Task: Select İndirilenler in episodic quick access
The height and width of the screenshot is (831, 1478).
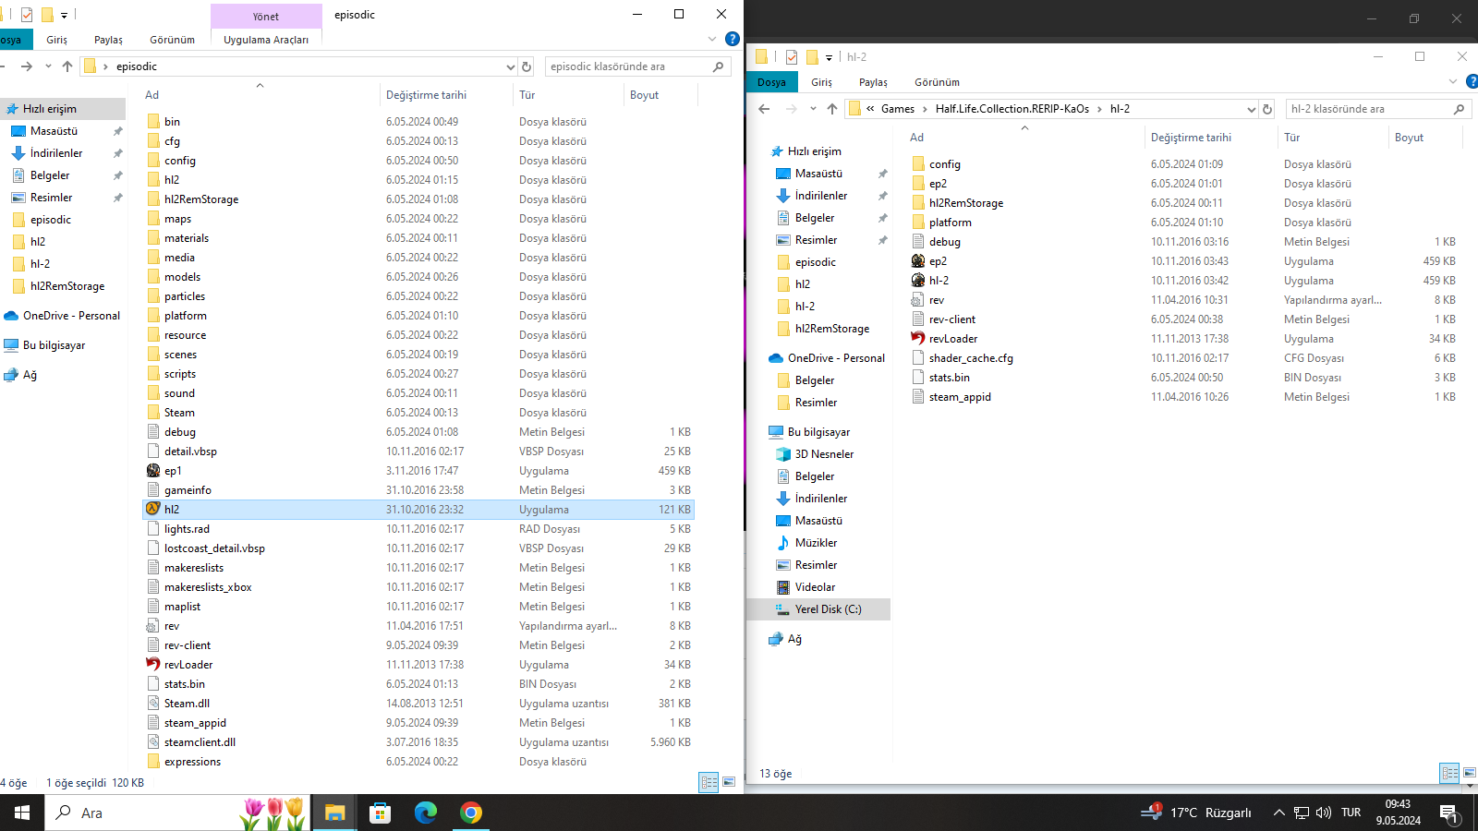Action: tap(63, 153)
